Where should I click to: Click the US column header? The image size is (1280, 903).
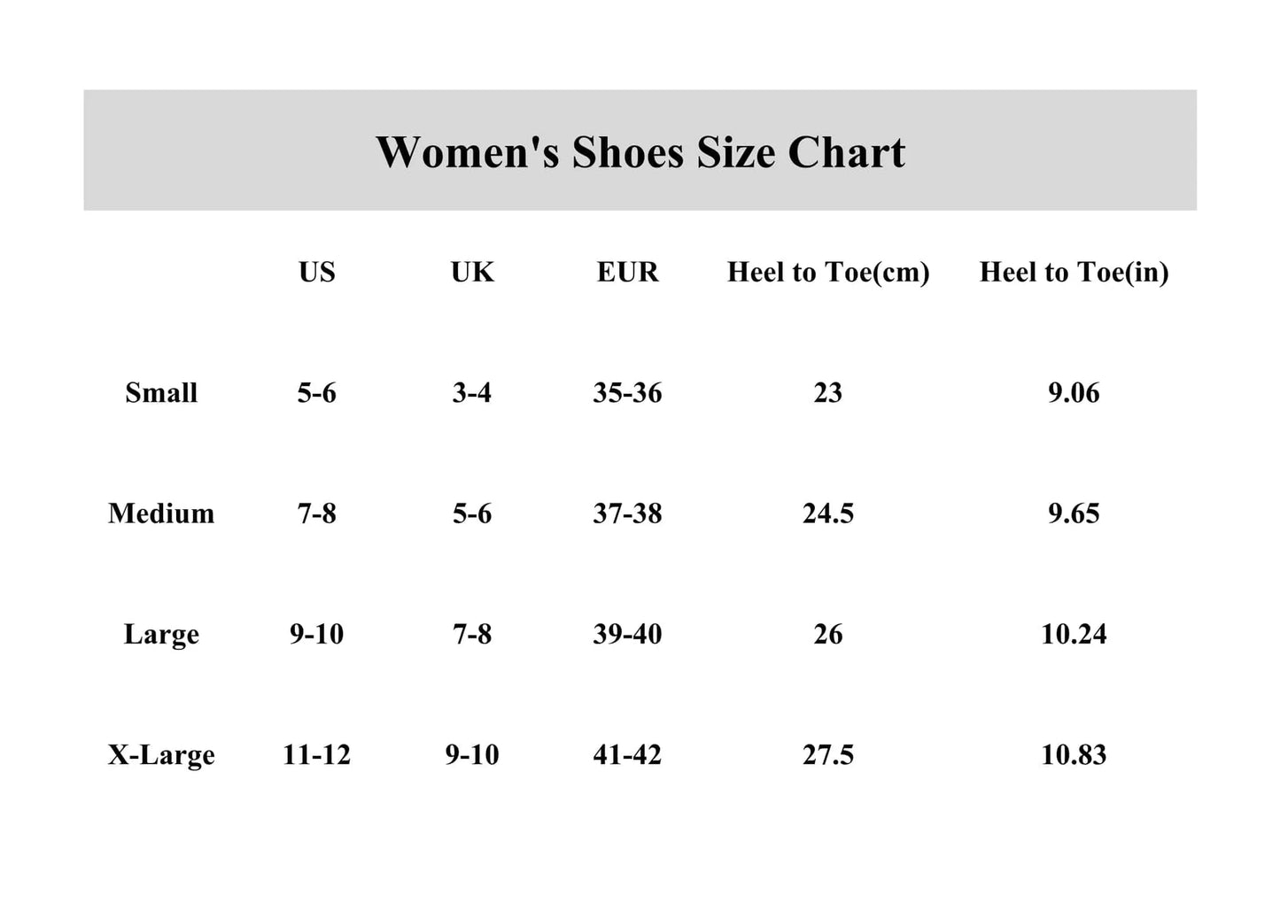tap(316, 272)
